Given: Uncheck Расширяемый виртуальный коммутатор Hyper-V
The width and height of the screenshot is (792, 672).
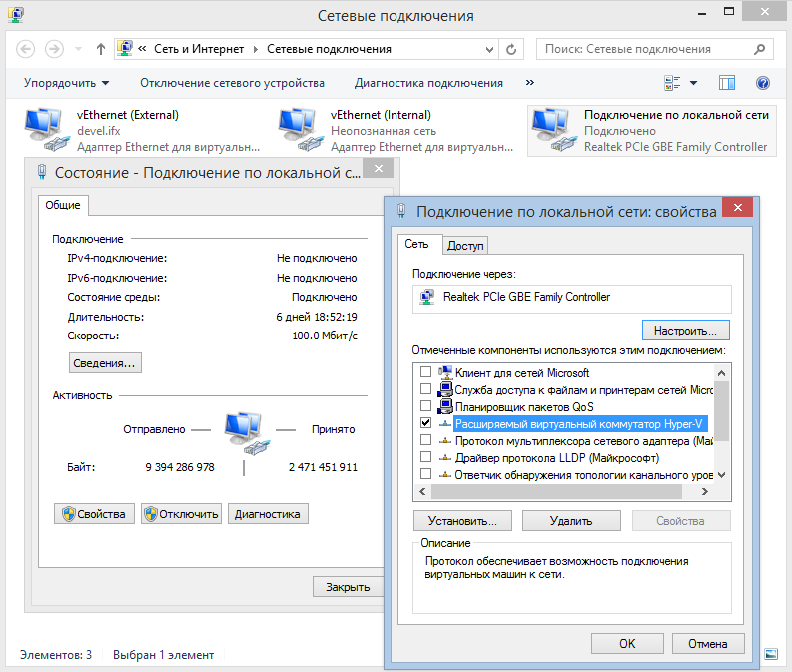Looking at the screenshot, I should click(x=426, y=423).
